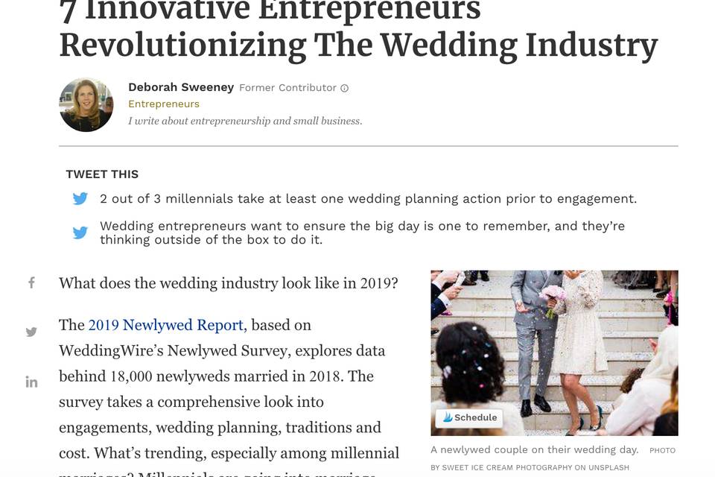Click the author bio about entrepreneurship

click(x=245, y=121)
